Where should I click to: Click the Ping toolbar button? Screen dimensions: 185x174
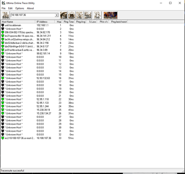coord(80,15)
